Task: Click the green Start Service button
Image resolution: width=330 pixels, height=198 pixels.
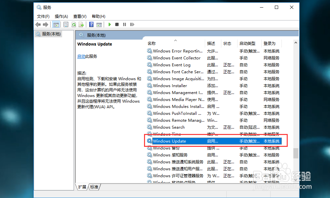Action: tap(109, 25)
